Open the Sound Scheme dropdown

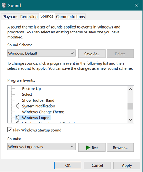point(41,53)
